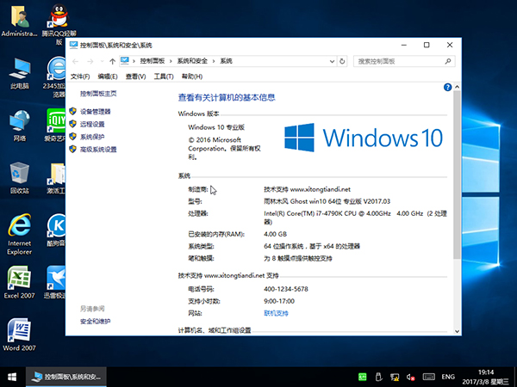517x387 pixels.
Task: Click 高级系统设置 in left panel
Action: pyautogui.click(x=98, y=149)
